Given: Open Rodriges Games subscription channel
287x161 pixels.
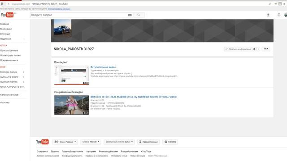Looking at the screenshot, I should click(9, 72).
